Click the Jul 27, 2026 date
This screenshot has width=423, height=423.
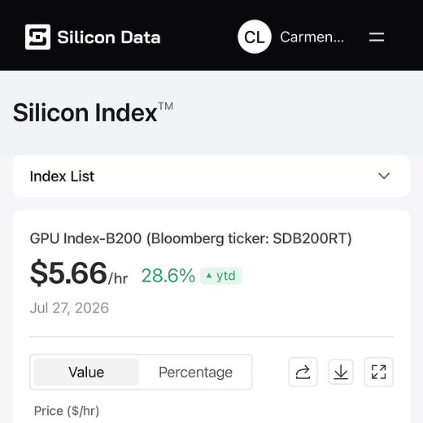[x=69, y=308]
